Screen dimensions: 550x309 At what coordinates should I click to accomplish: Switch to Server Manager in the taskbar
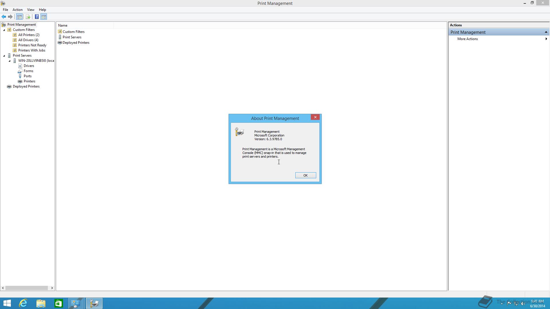[76, 303]
